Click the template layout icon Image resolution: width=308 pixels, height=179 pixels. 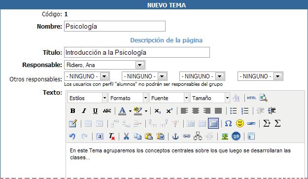[251, 137]
